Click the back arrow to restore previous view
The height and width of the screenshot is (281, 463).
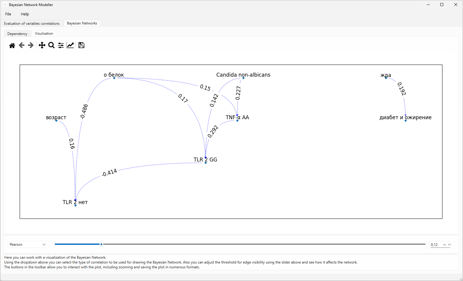[x=21, y=45]
